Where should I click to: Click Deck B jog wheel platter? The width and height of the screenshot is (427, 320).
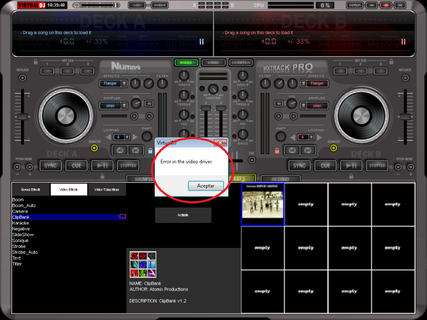pyautogui.click(x=361, y=116)
